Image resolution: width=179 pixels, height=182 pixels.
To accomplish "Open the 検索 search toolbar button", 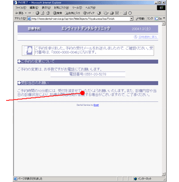I will [57, 13].
